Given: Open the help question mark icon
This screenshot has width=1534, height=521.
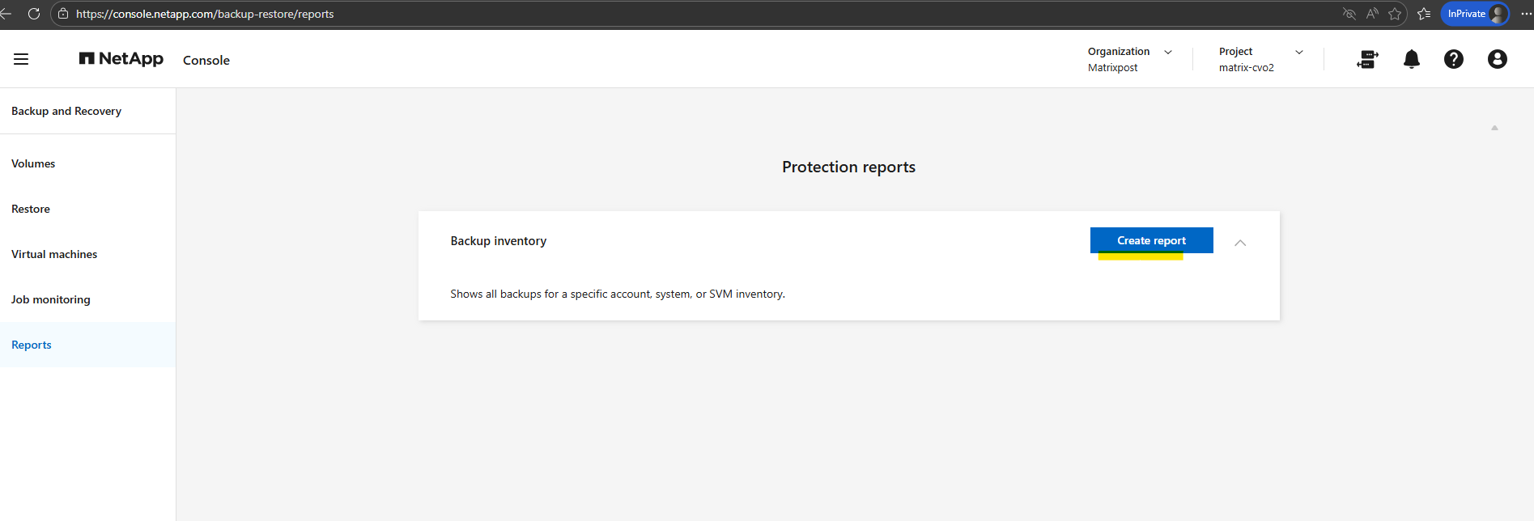Looking at the screenshot, I should click(x=1453, y=59).
